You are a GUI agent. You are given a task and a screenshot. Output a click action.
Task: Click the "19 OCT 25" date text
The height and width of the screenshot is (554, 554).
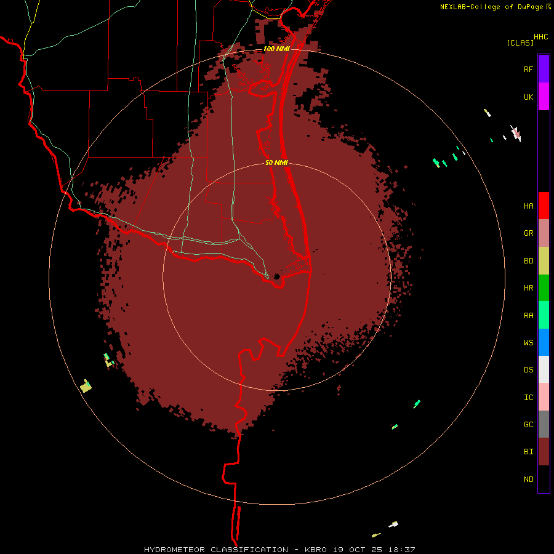click(356, 550)
